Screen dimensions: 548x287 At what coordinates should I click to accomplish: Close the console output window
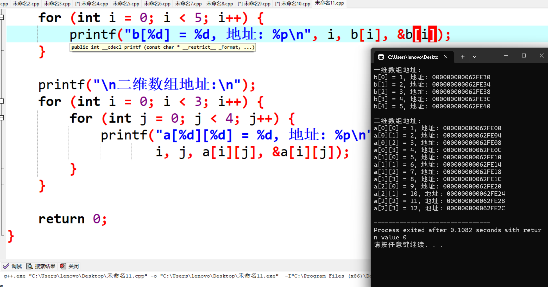542,56
